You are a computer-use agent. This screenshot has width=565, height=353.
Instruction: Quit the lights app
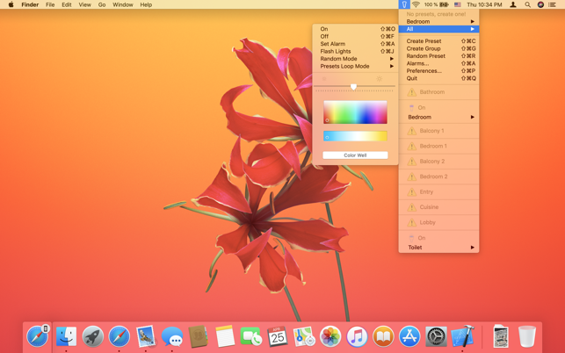click(438, 78)
